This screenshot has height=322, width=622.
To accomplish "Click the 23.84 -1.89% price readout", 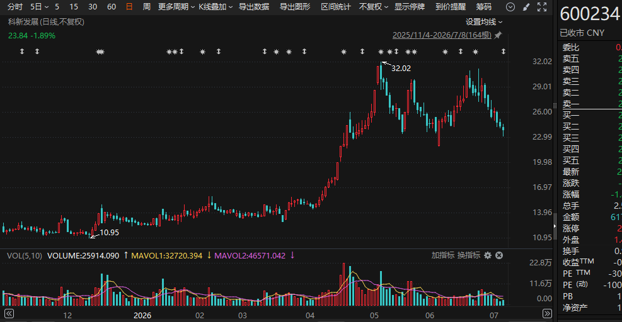I will (32, 36).
